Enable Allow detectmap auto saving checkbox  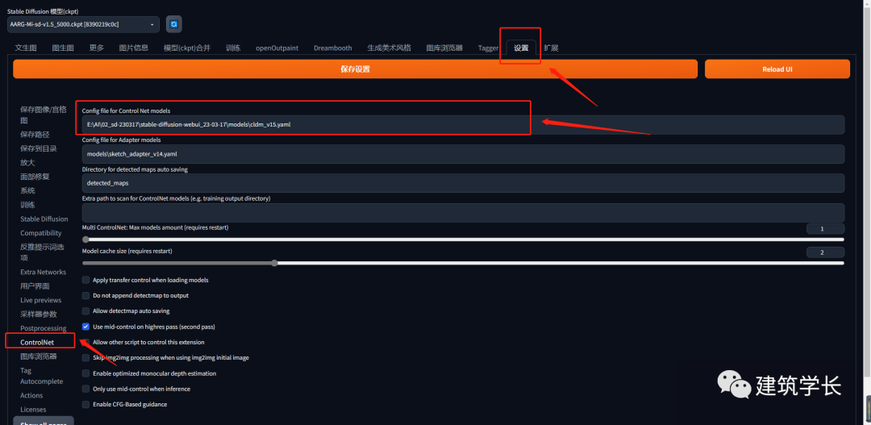tap(86, 310)
